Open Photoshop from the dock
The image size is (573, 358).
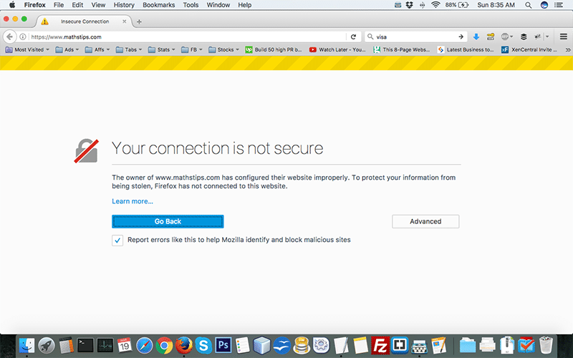[x=223, y=345]
